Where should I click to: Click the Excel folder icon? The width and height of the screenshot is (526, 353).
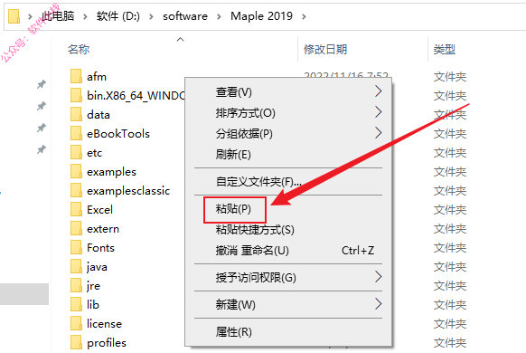[x=76, y=210]
